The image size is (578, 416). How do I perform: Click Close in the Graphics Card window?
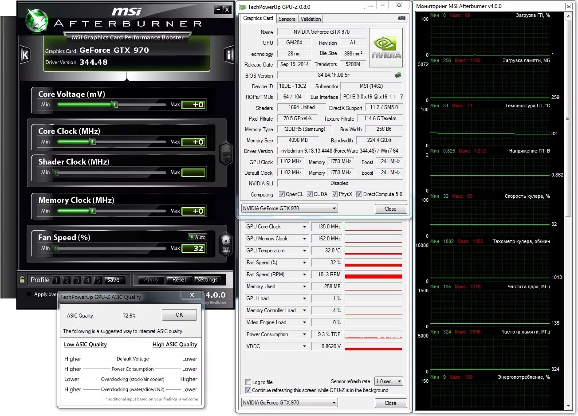click(x=390, y=209)
